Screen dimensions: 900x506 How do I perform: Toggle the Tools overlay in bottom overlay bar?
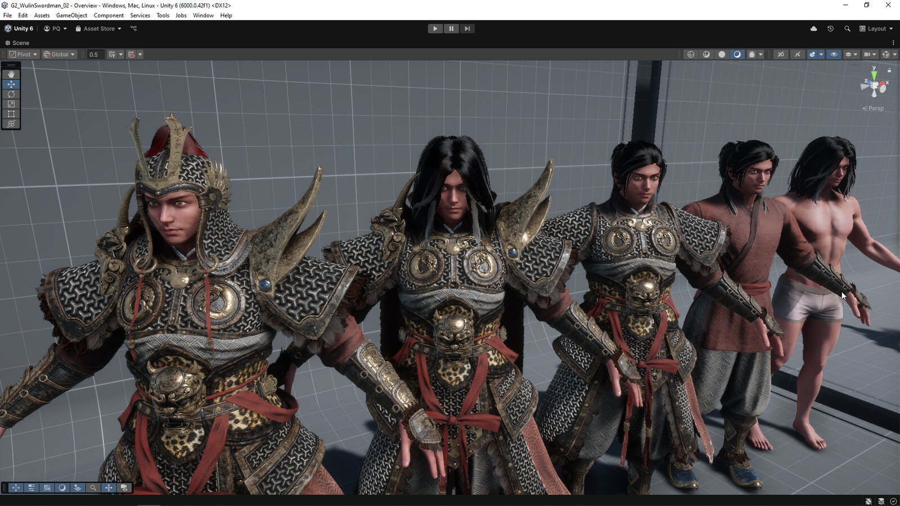pyautogui.click(x=16, y=488)
